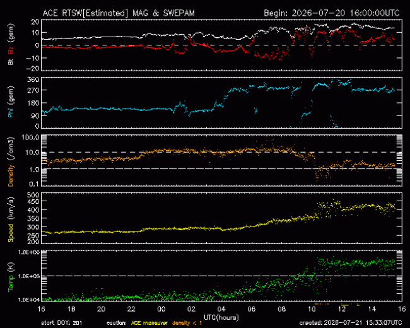Click the "00" hour label on the x-axis

[161, 309]
